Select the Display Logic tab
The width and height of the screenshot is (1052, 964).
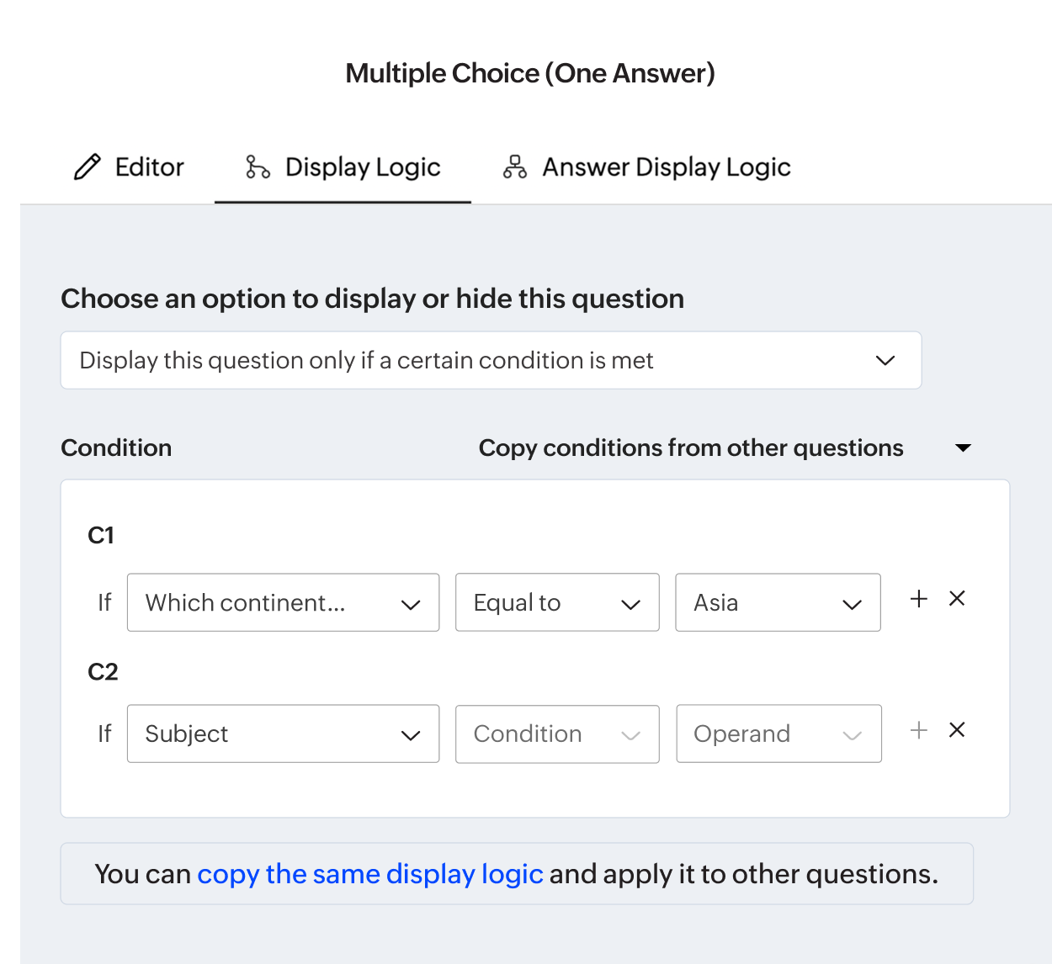pos(363,167)
